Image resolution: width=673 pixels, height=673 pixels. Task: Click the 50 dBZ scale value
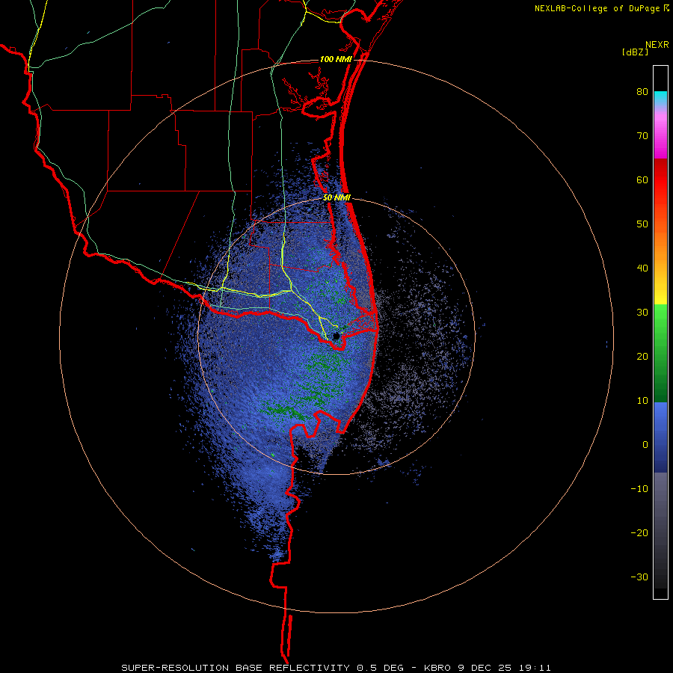tap(642, 224)
